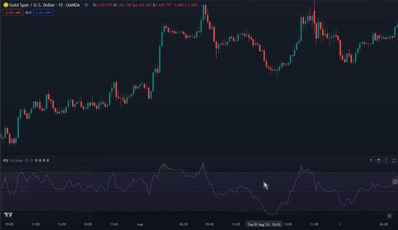Click the gold symbol icon beside Gold Spot
398x230 pixels.
[6, 5]
